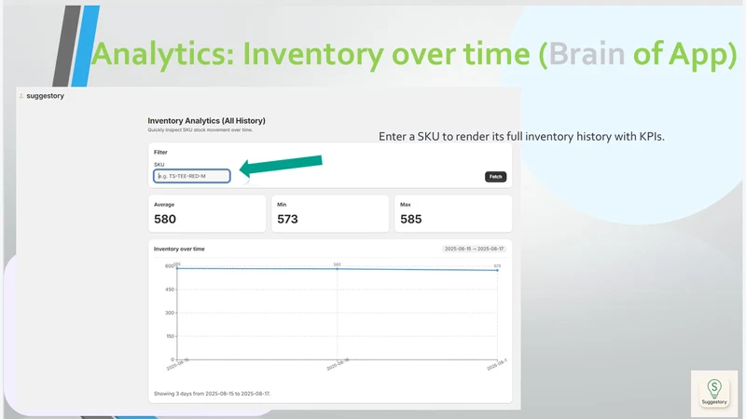746x419 pixels.
Task: Click the 2025-08-16 x-axis date label
Action: pos(338,364)
